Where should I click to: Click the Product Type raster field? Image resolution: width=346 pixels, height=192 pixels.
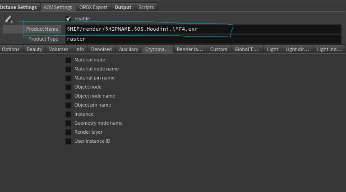(x=203, y=39)
